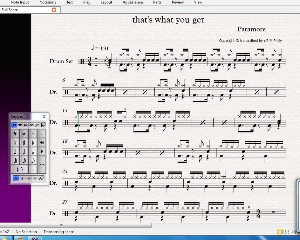The width and height of the screenshot is (300, 240).
Task: Choose the eighth note value
Action: pyautogui.click(x=33, y=160)
